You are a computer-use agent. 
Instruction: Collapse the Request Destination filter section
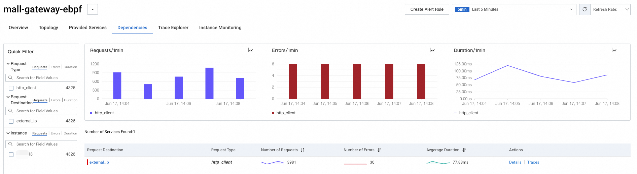pyautogui.click(x=8, y=97)
